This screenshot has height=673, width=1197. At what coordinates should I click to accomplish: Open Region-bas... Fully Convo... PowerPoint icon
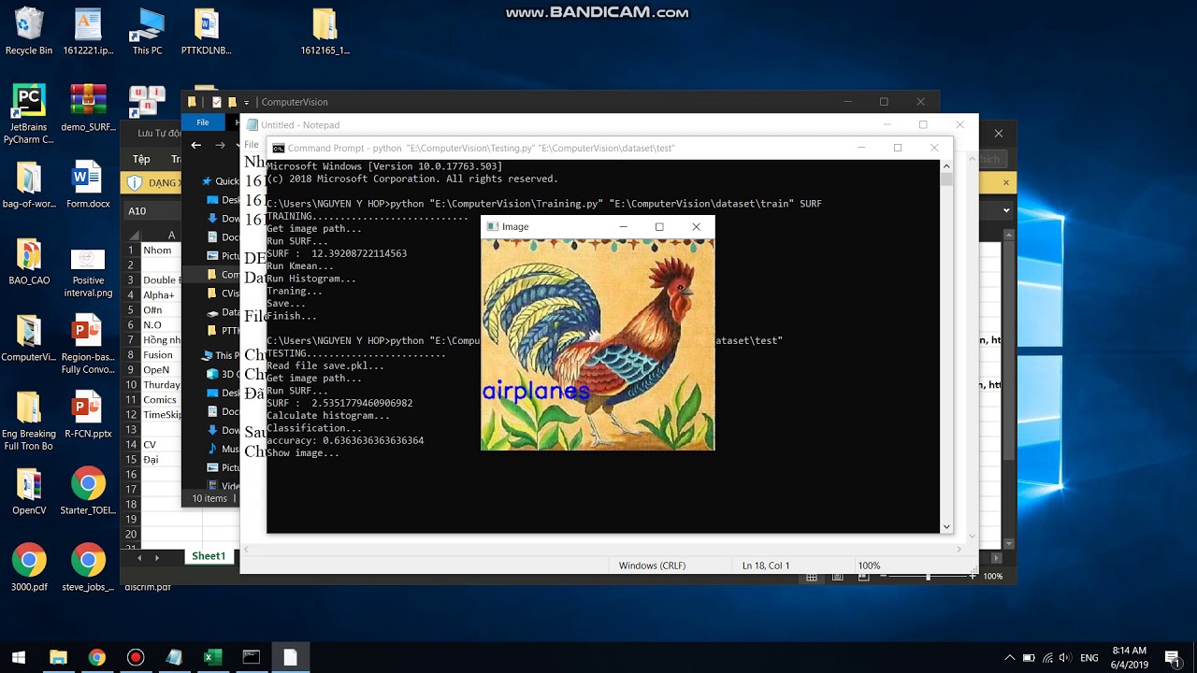(x=88, y=344)
